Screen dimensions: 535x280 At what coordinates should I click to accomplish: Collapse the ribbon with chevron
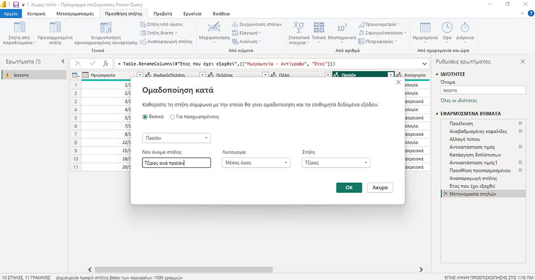(522, 13)
